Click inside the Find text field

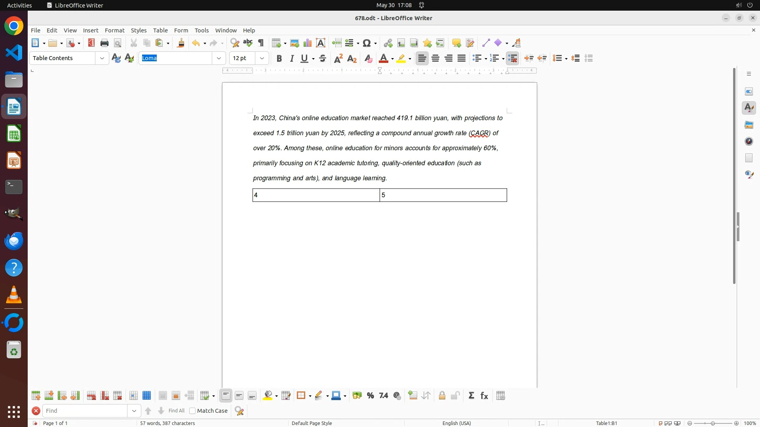coord(85,411)
